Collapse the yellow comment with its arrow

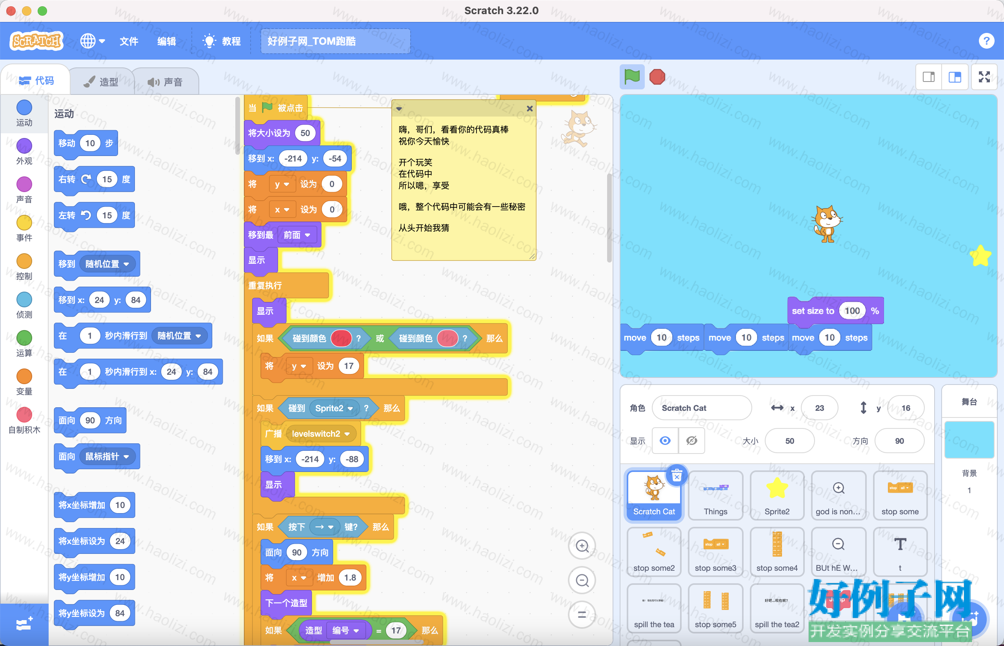point(399,109)
